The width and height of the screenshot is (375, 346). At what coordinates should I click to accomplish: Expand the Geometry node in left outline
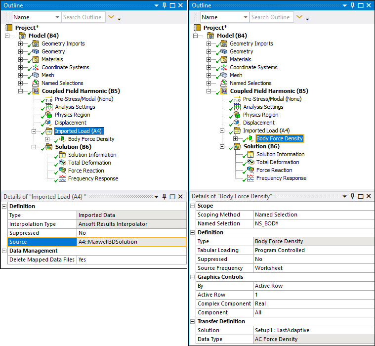click(21, 51)
